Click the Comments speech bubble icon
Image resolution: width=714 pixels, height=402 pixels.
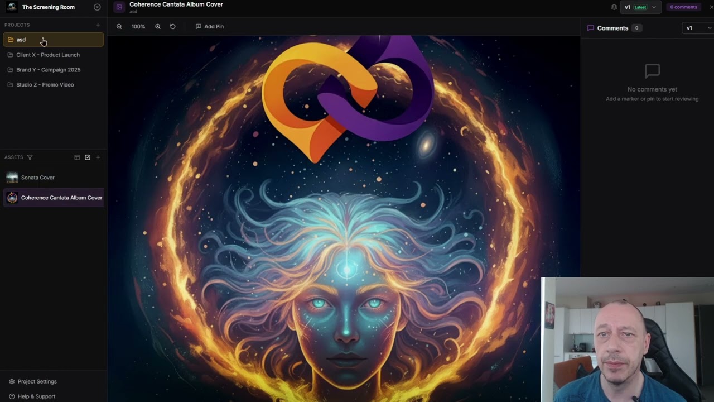(591, 28)
